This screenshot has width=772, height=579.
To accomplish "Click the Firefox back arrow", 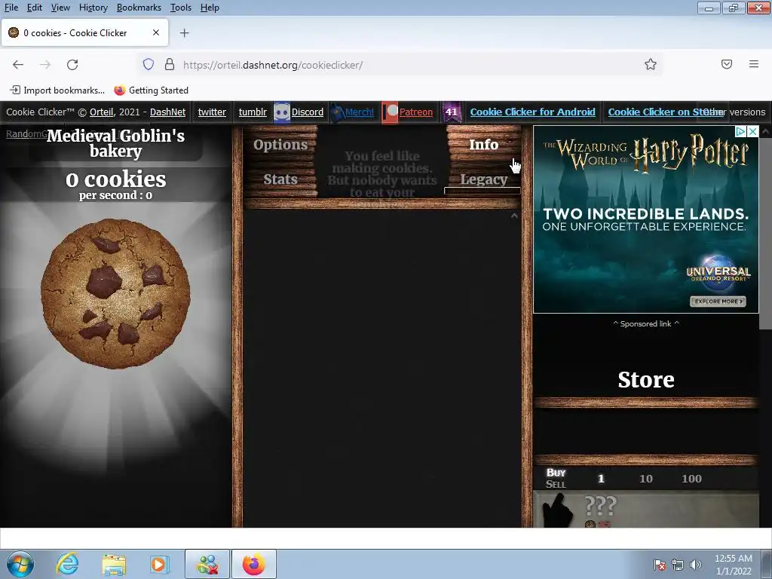I will coord(18,65).
